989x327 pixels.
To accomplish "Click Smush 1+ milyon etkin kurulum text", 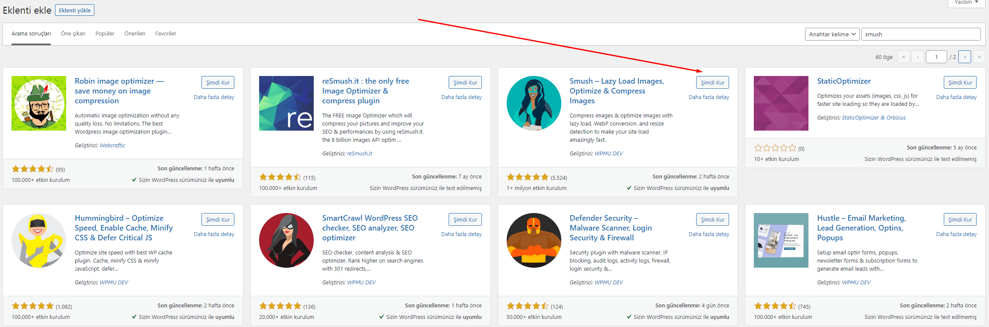I will pos(537,188).
